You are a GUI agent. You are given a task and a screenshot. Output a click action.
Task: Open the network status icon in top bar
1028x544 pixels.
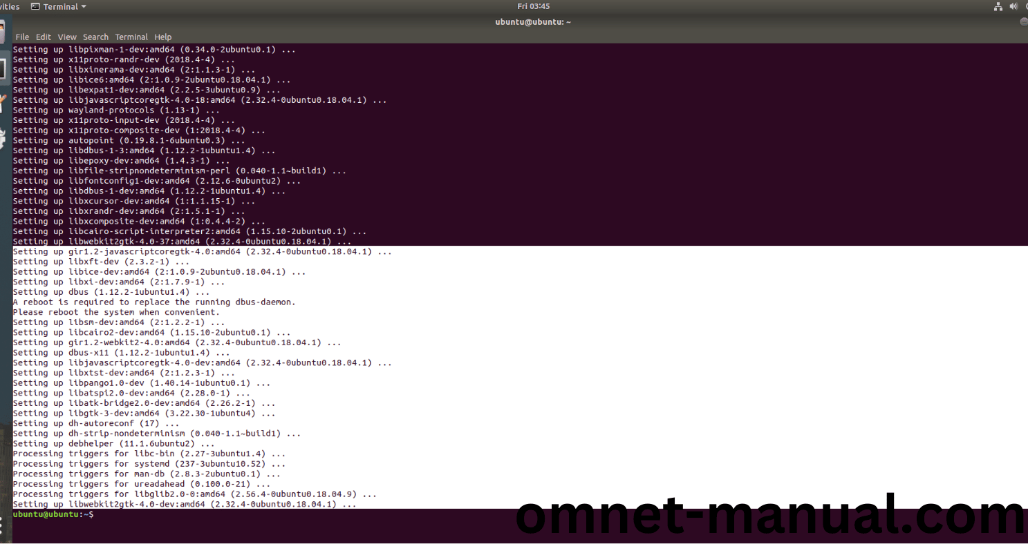click(998, 6)
